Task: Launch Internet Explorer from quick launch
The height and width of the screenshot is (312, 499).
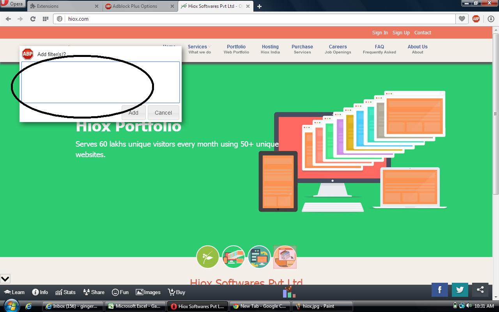Action: tap(28, 306)
